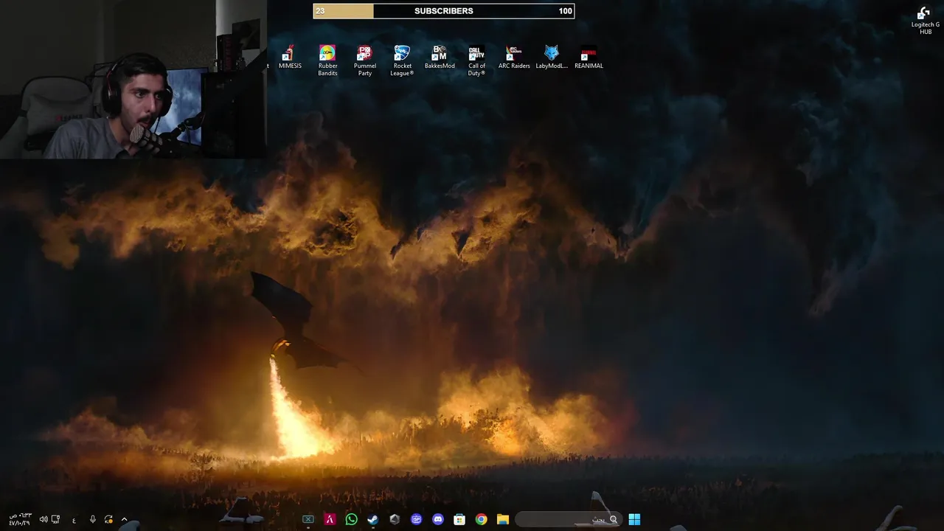The image size is (944, 531).
Task: Select the REANIMAL desktop shortcut
Action: tap(589, 58)
